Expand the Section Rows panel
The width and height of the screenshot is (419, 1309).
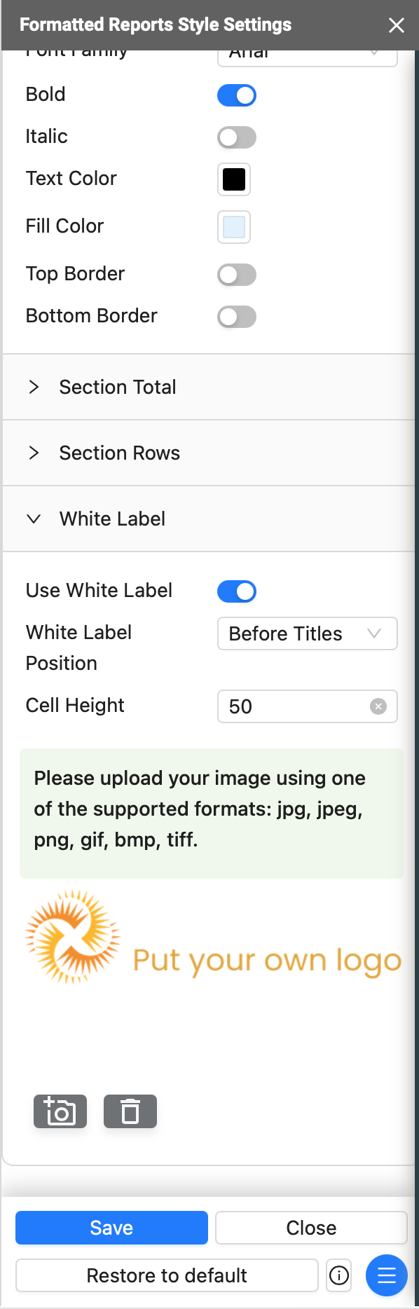(x=209, y=453)
